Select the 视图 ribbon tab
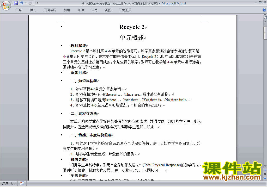The width and height of the screenshot is (267, 187). 108,10
